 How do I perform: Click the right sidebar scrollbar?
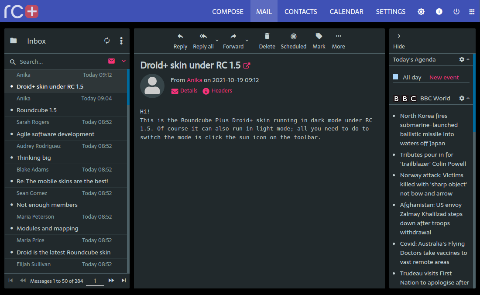click(474, 93)
